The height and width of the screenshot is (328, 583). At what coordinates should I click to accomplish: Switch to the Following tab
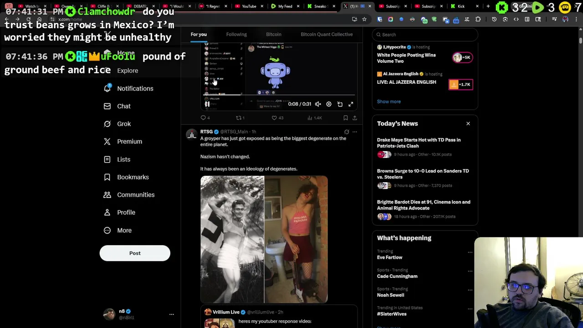236,34
